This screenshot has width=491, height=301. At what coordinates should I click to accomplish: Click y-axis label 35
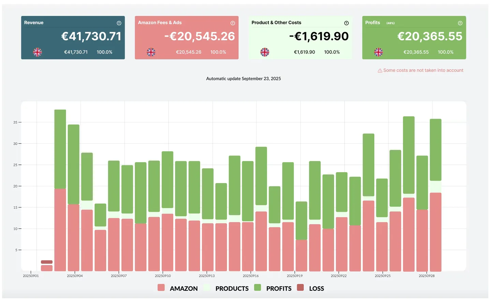point(15,122)
